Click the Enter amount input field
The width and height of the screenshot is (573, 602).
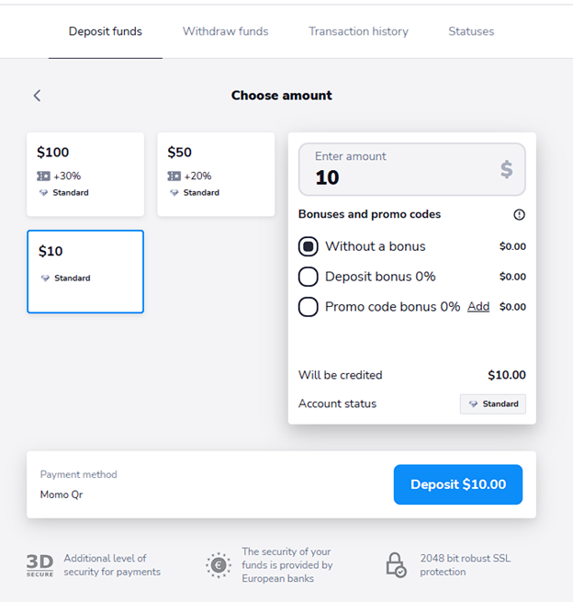[x=412, y=169]
